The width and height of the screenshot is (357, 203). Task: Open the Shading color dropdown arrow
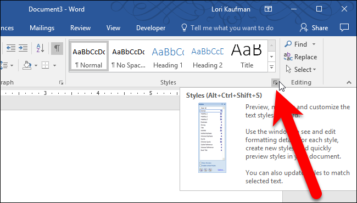(36, 65)
